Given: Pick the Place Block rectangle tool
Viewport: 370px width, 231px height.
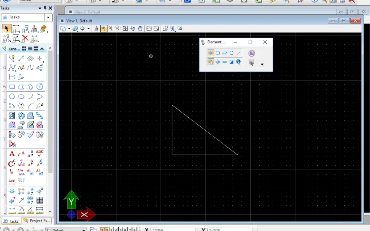Looking at the screenshot, I should click(x=12, y=87).
